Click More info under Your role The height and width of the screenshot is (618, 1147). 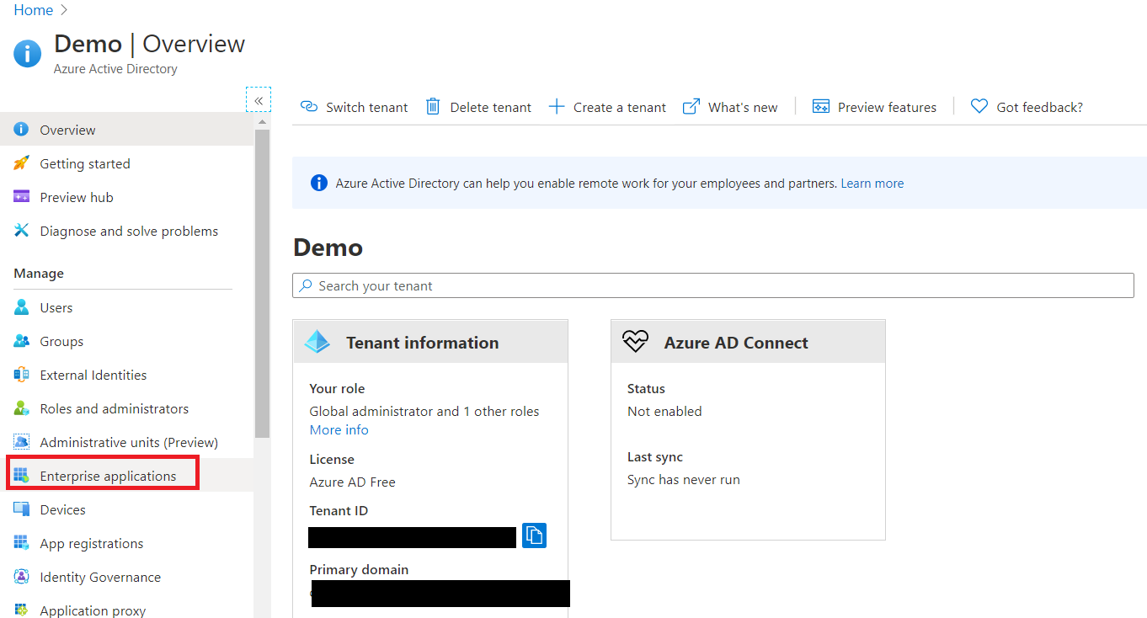point(339,429)
